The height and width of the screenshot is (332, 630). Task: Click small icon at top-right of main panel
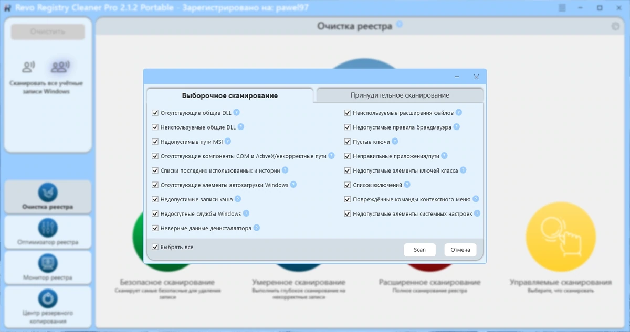(x=615, y=26)
